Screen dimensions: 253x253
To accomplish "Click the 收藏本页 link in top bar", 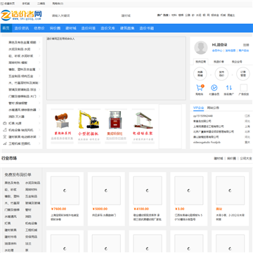I will point(9,4).
